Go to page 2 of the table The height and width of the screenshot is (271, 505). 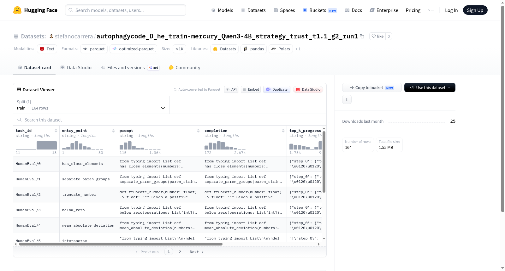tap(180, 252)
